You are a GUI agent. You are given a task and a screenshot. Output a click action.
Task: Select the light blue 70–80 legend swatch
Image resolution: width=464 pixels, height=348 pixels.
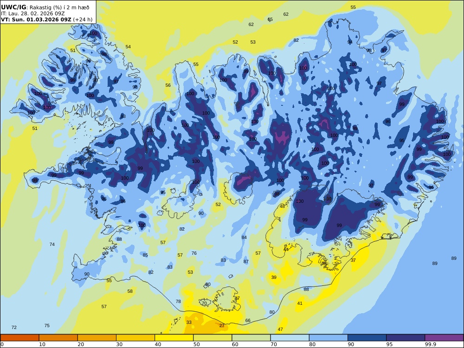290,338
